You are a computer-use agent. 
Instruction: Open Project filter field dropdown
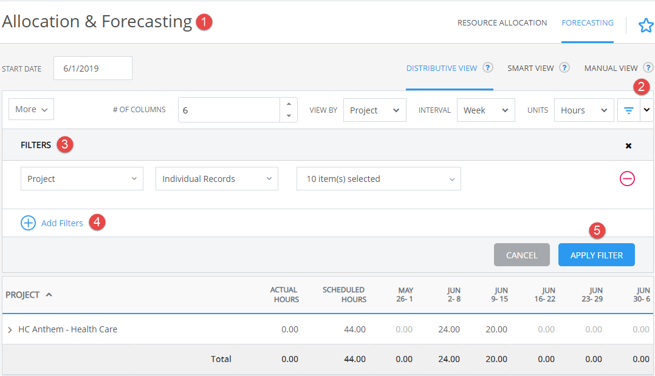coord(82,179)
